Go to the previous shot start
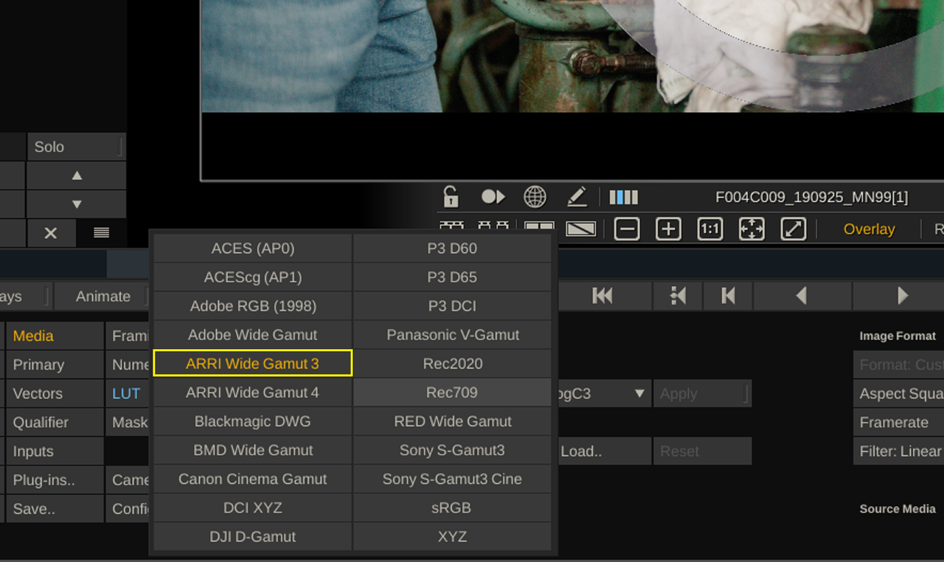 [x=728, y=296]
